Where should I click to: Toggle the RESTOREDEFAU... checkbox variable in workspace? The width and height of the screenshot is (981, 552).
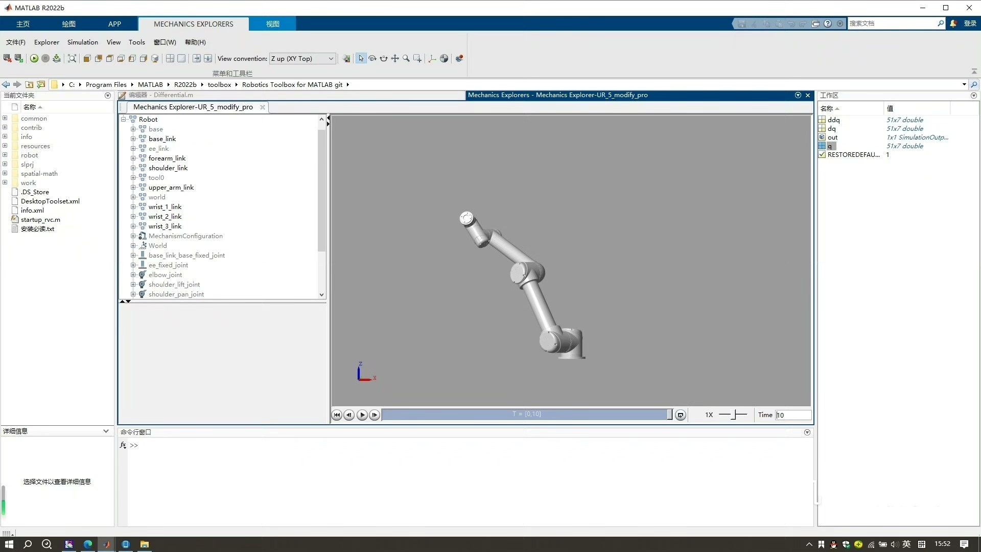click(822, 155)
